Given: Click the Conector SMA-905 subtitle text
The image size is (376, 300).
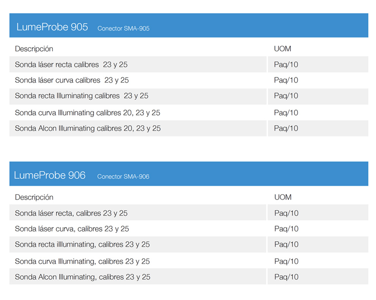Looking at the screenshot, I should [x=123, y=28].
